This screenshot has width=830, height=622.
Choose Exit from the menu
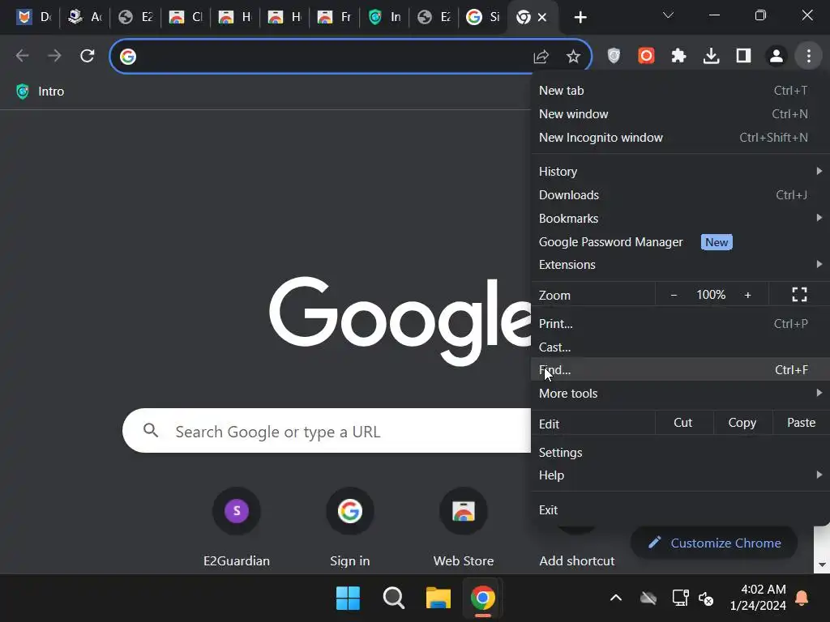[680, 510]
